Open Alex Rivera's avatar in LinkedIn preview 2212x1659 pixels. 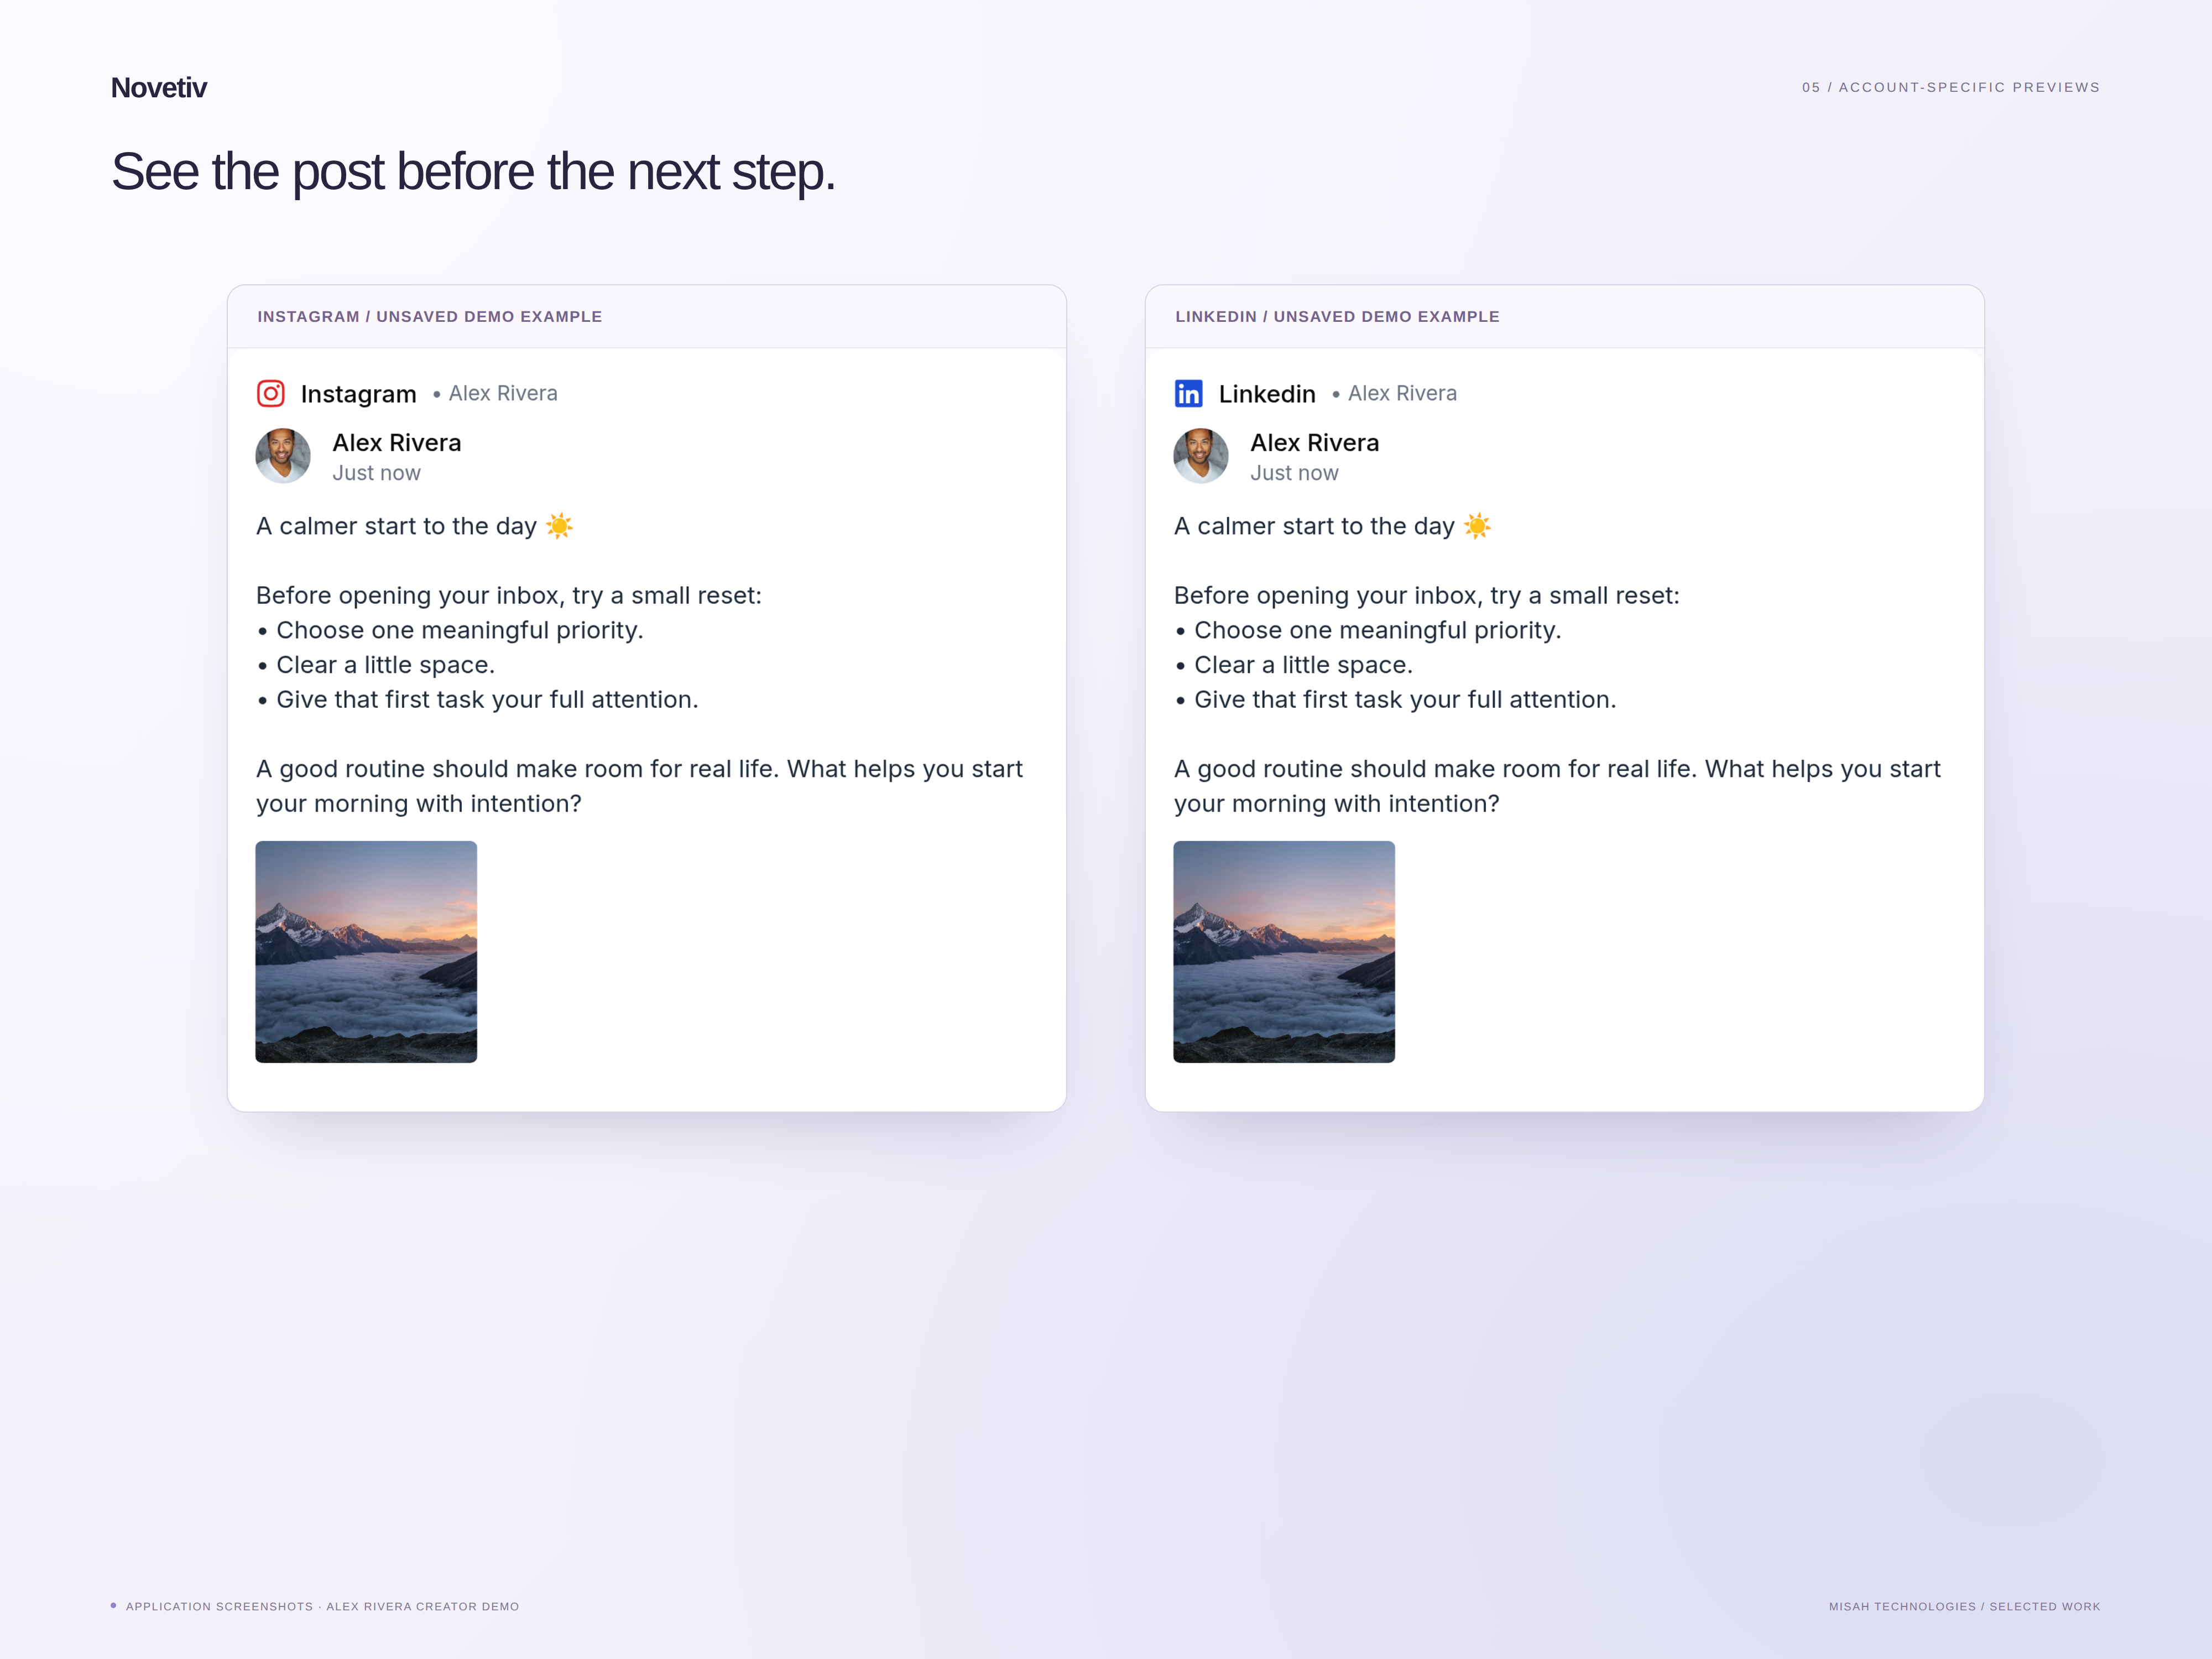click(x=1201, y=456)
